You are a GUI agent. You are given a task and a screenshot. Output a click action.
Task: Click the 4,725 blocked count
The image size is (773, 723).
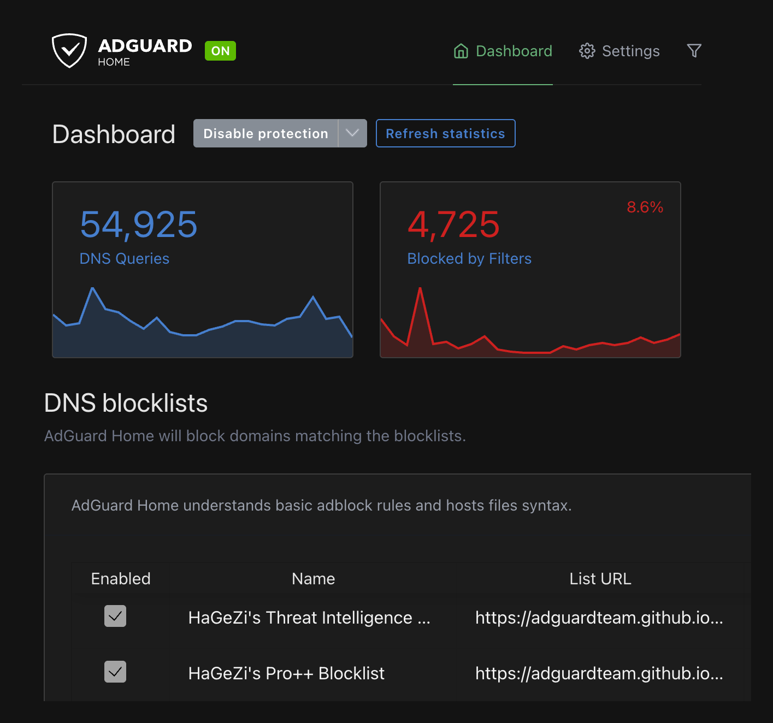click(x=453, y=224)
